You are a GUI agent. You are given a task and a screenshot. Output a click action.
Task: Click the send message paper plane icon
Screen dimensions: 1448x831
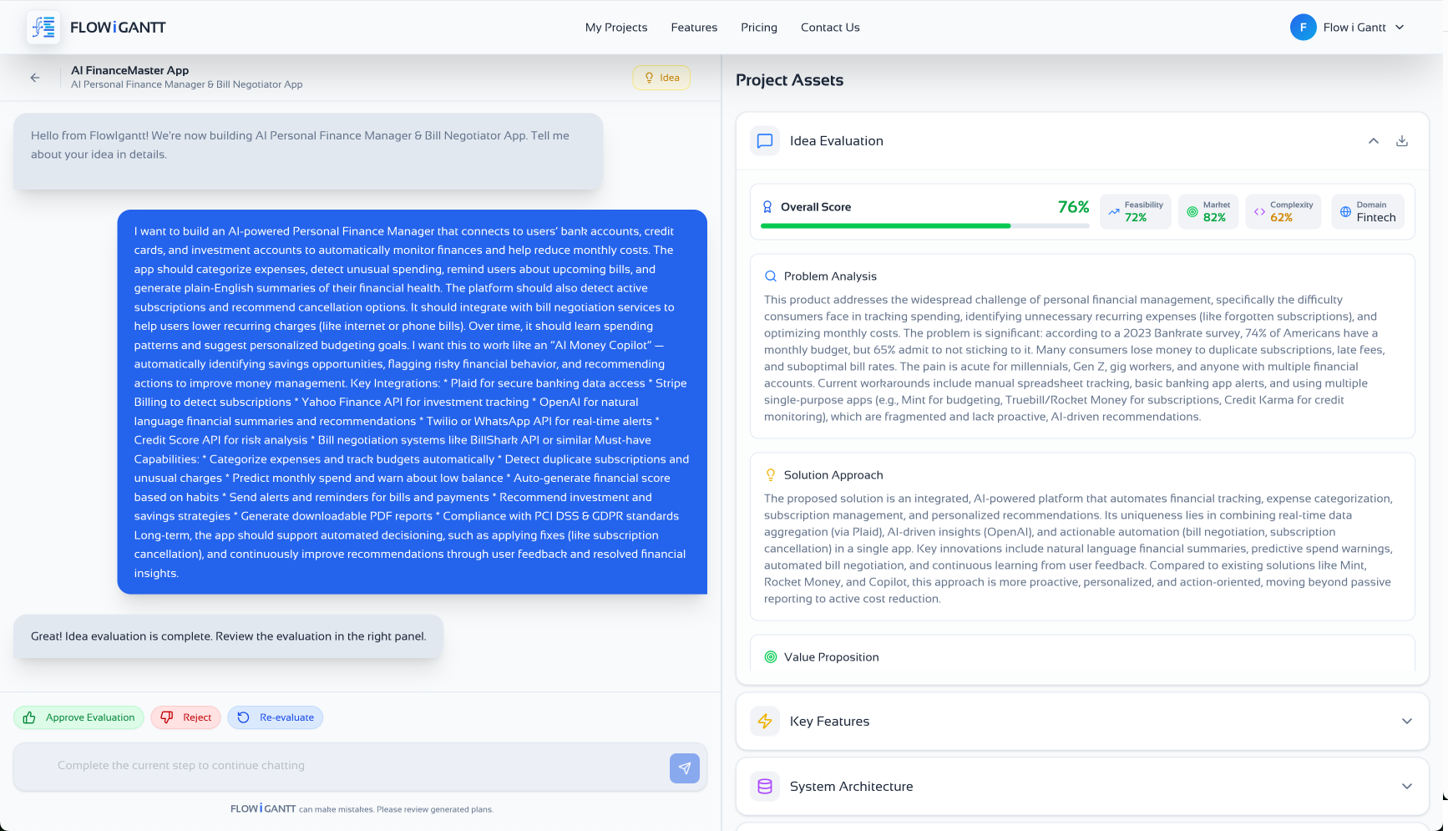[x=684, y=768]
